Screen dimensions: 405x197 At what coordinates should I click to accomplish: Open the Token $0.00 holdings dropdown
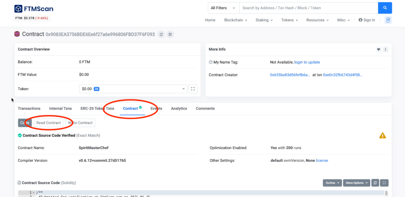tap(133, 89)
